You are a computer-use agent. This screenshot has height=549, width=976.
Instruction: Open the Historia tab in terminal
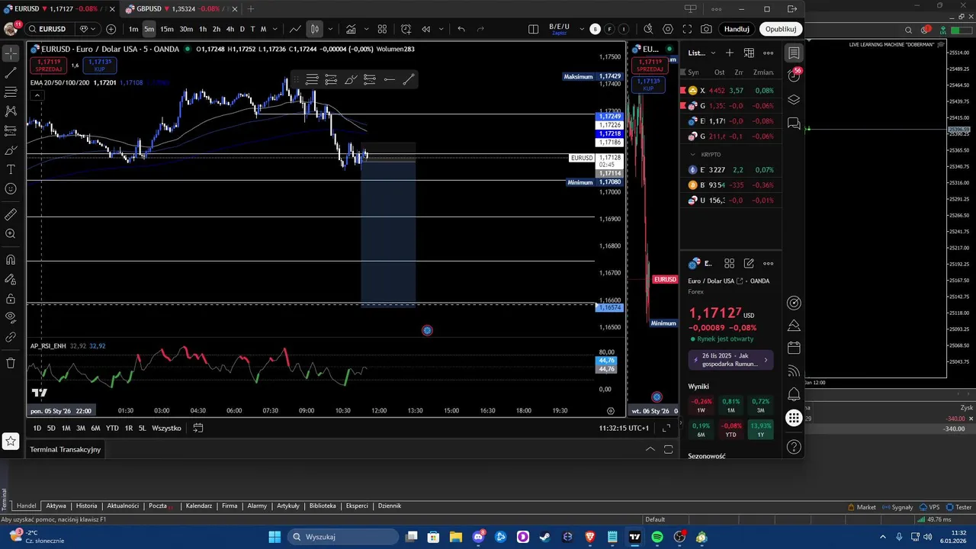coord(86,506)
